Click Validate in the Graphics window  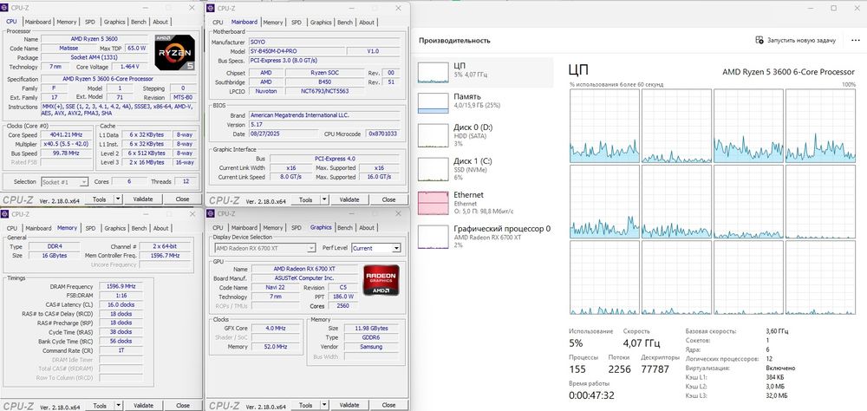point(349,405)
